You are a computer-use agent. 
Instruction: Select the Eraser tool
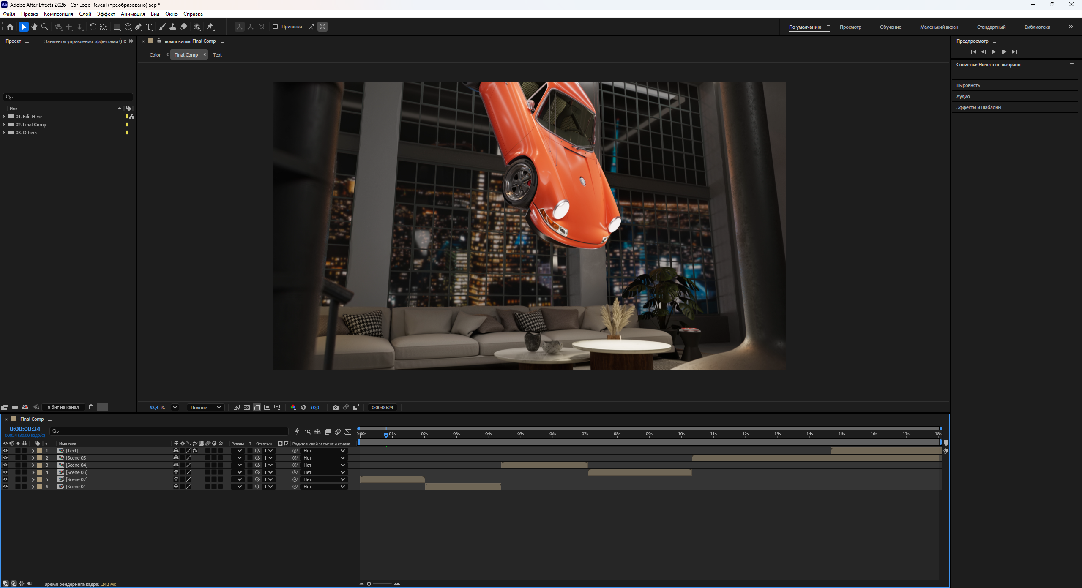(x=183, y=27)
